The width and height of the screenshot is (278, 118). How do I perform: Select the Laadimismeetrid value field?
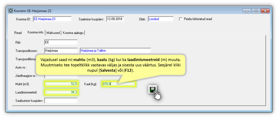pyautogui.click(x=61, y=92)
